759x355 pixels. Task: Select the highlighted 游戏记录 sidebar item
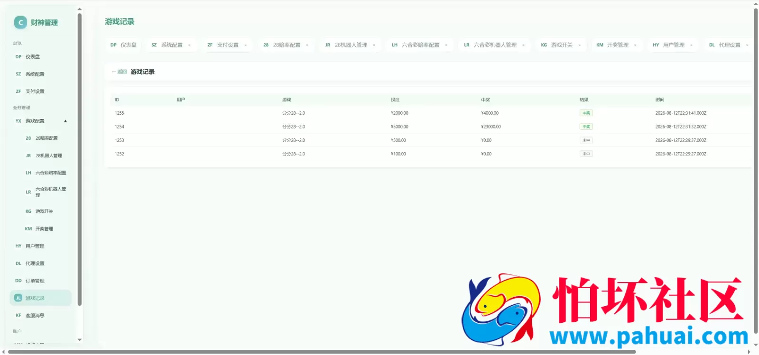(40, 298)
